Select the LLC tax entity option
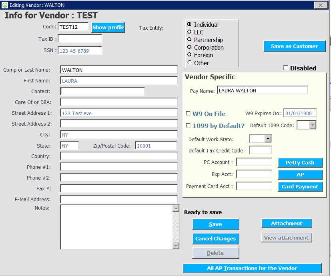The height and width of the screenshot is (276, 331). click(189, 32)
